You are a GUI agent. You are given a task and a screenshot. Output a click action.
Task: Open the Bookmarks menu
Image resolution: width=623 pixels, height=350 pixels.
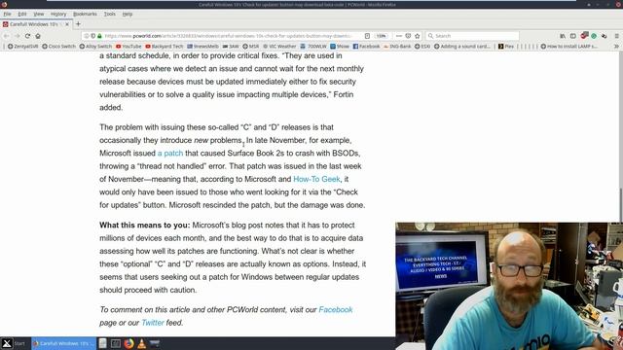(85, 14)
